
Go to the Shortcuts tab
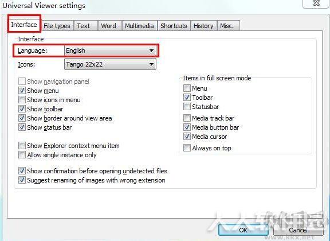tap(174, 26)
